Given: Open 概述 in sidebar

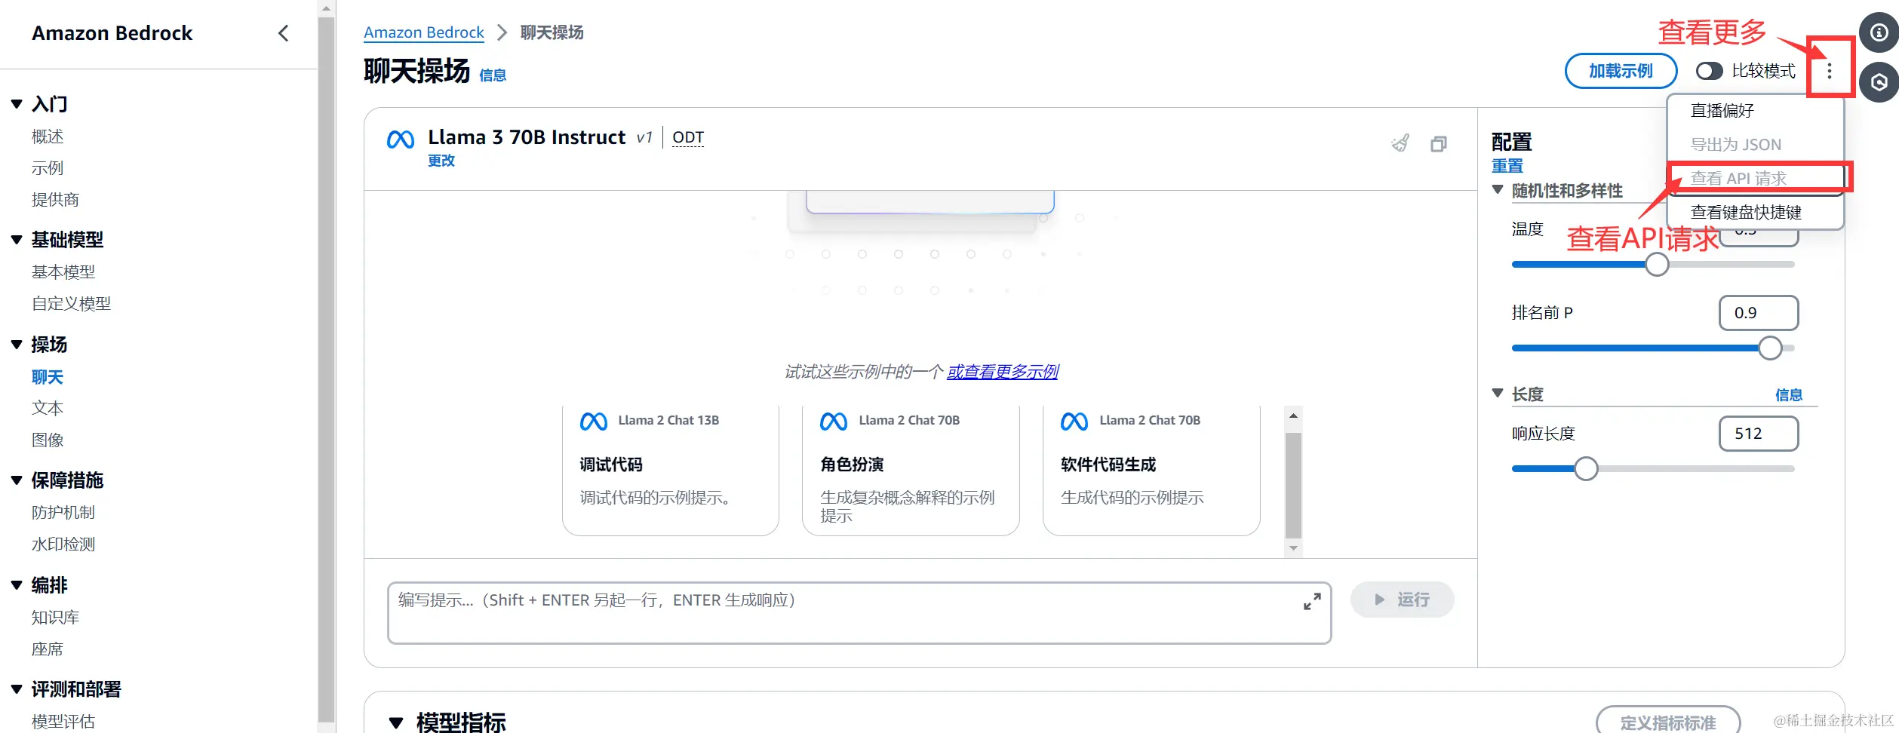Looking at the screenshot, I should pos(48,136).
